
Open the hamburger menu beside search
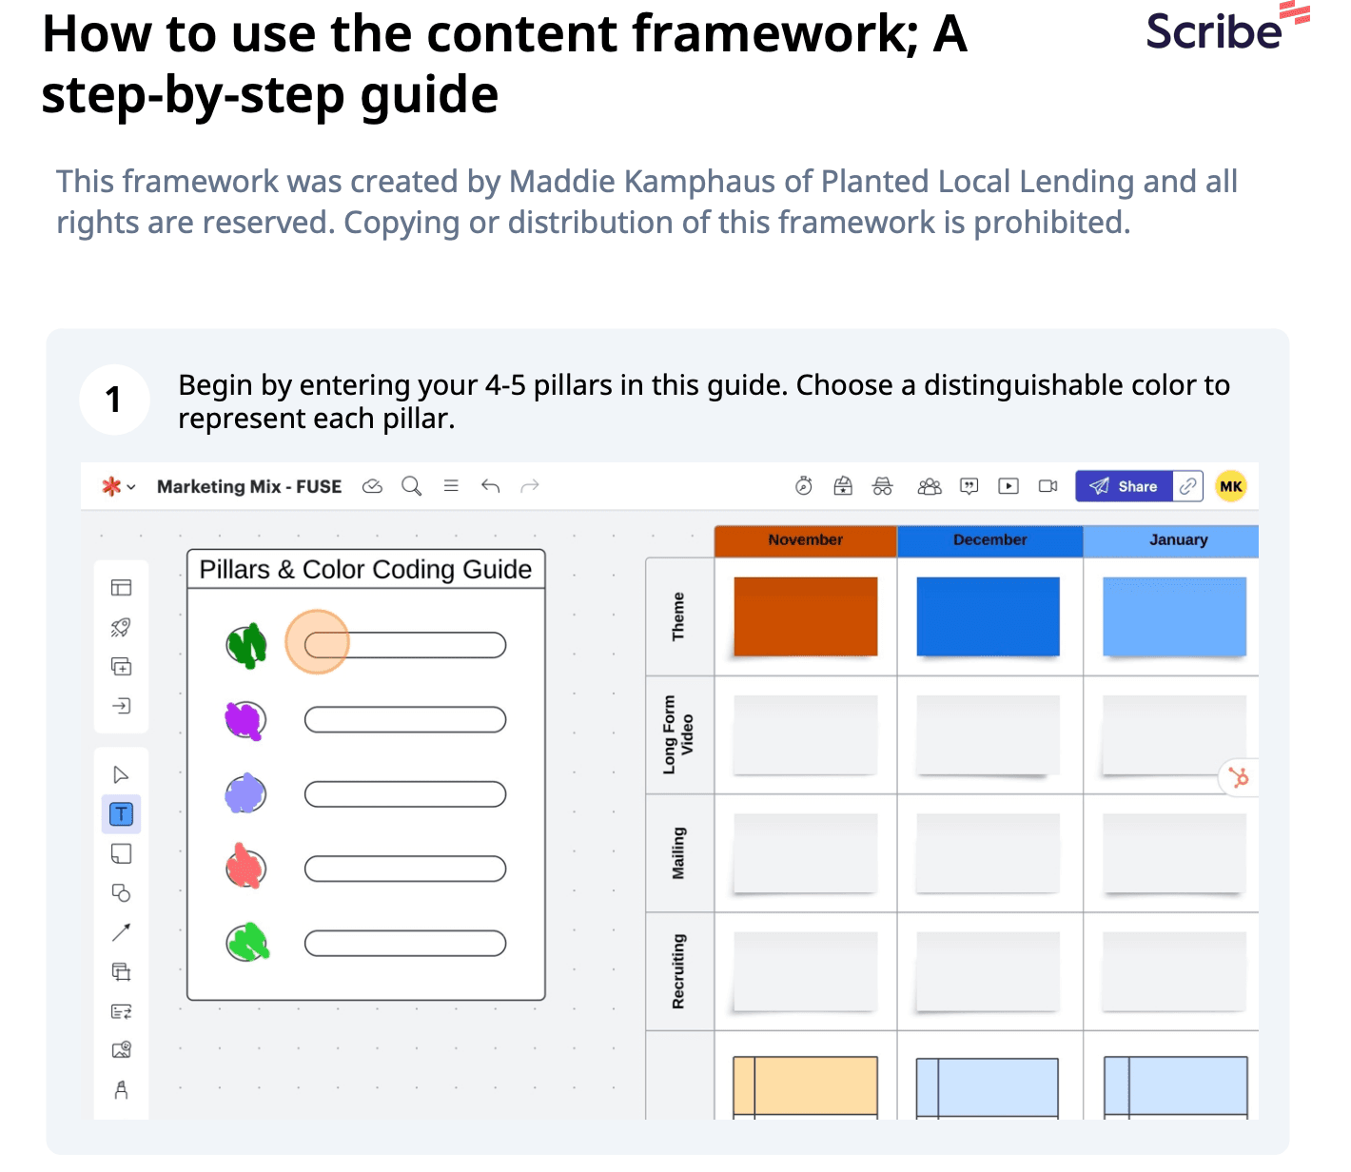(451, 486)
